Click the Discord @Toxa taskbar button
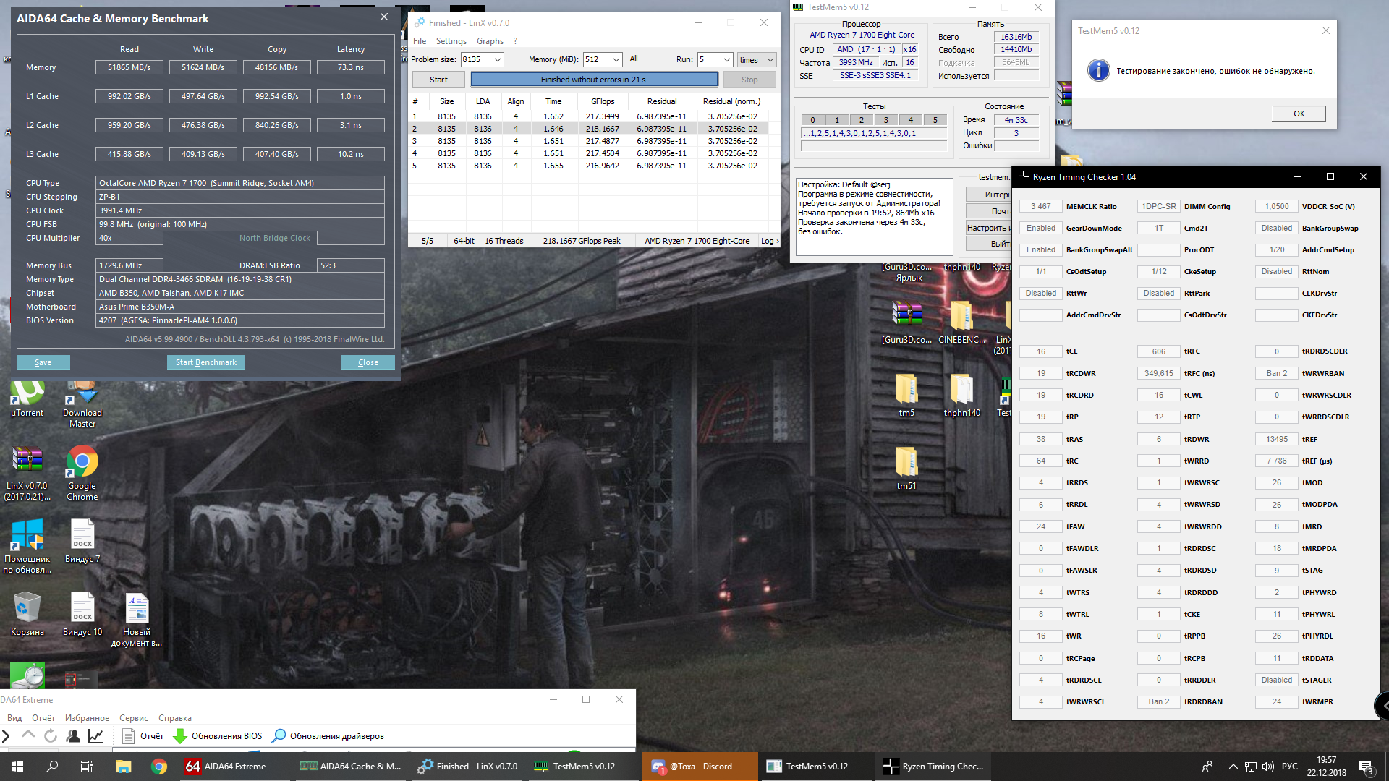 (x=700, y=767)
